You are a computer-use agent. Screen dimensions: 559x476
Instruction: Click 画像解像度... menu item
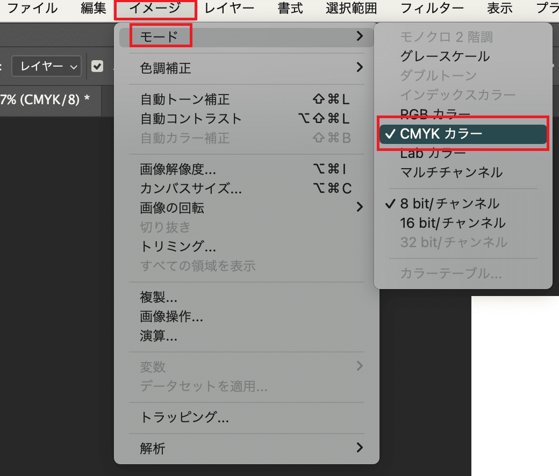178,169
